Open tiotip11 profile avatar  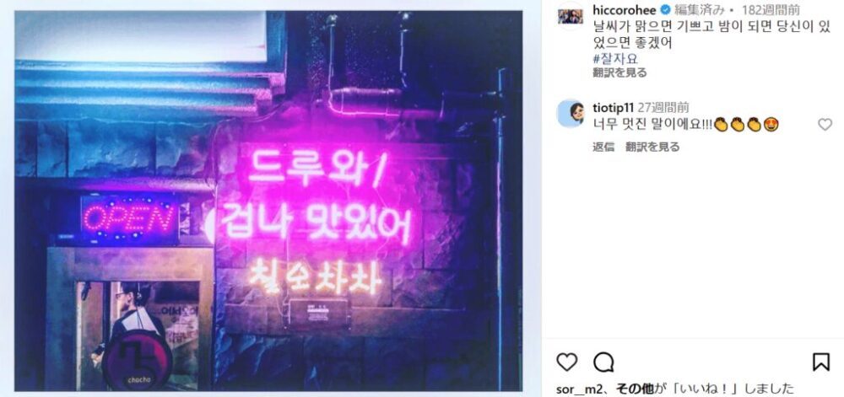pos(571,113)
